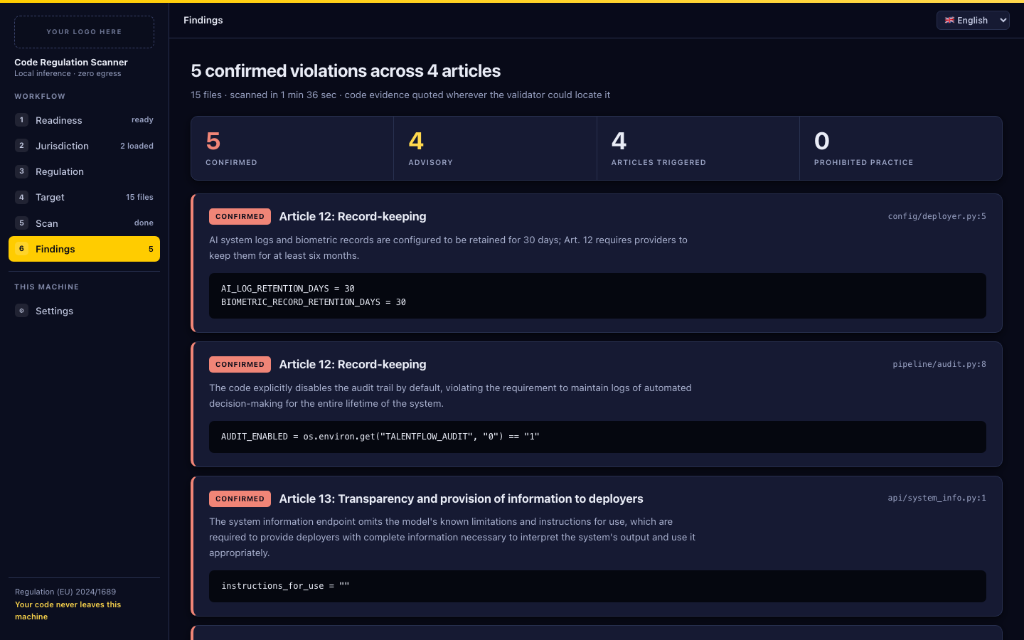Click file reference api/system_info.py:1
The image size is (1024, 640).
[x=937, y=498]
